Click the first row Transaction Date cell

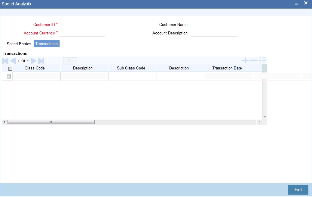[x=229, y=76]
